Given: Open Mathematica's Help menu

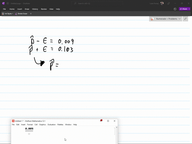Looking at the screenshot, I should [75, 124].
